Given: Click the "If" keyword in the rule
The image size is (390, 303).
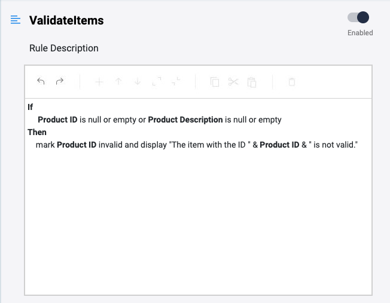Looking at the screenshot, I should pyautogui.click(x=31, y=108).
